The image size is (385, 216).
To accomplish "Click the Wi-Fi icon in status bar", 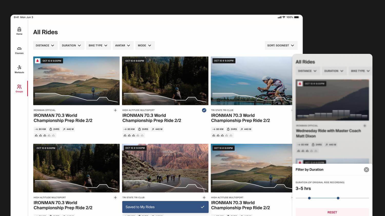I will pos(284,17).
